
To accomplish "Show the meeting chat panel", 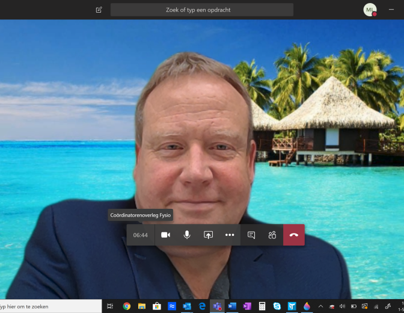I will pyautogui.click(x=251, y=235).
